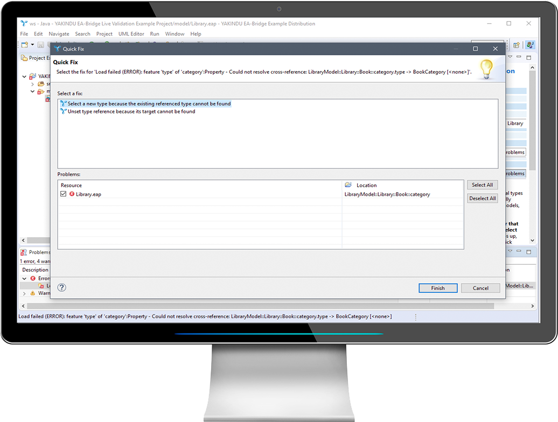Viewport: 558px width, 422px height.
Task: Click the YAKINDU project icon in explorer
Action: tap(33, 76)
